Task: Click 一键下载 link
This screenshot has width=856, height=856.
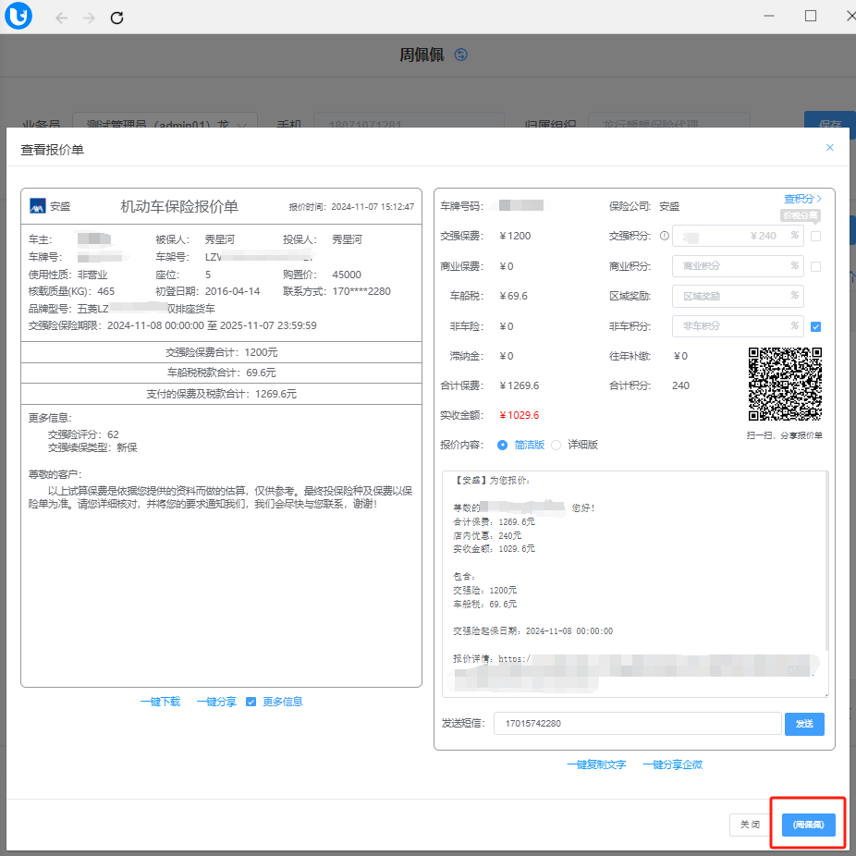Action: tap(160, 702)
